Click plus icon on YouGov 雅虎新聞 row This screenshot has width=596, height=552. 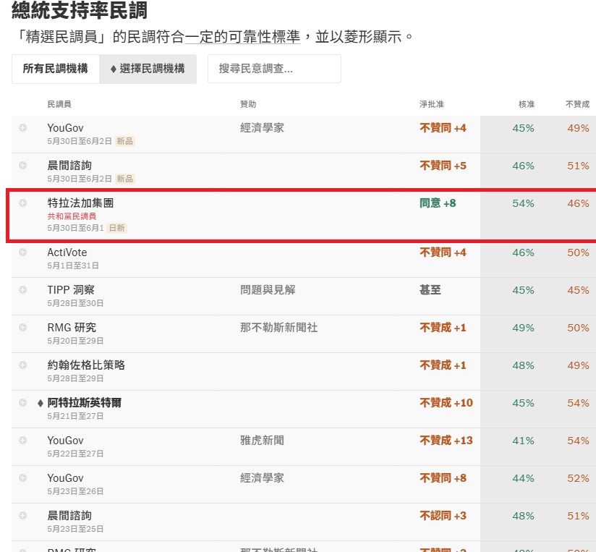(23, 440)
